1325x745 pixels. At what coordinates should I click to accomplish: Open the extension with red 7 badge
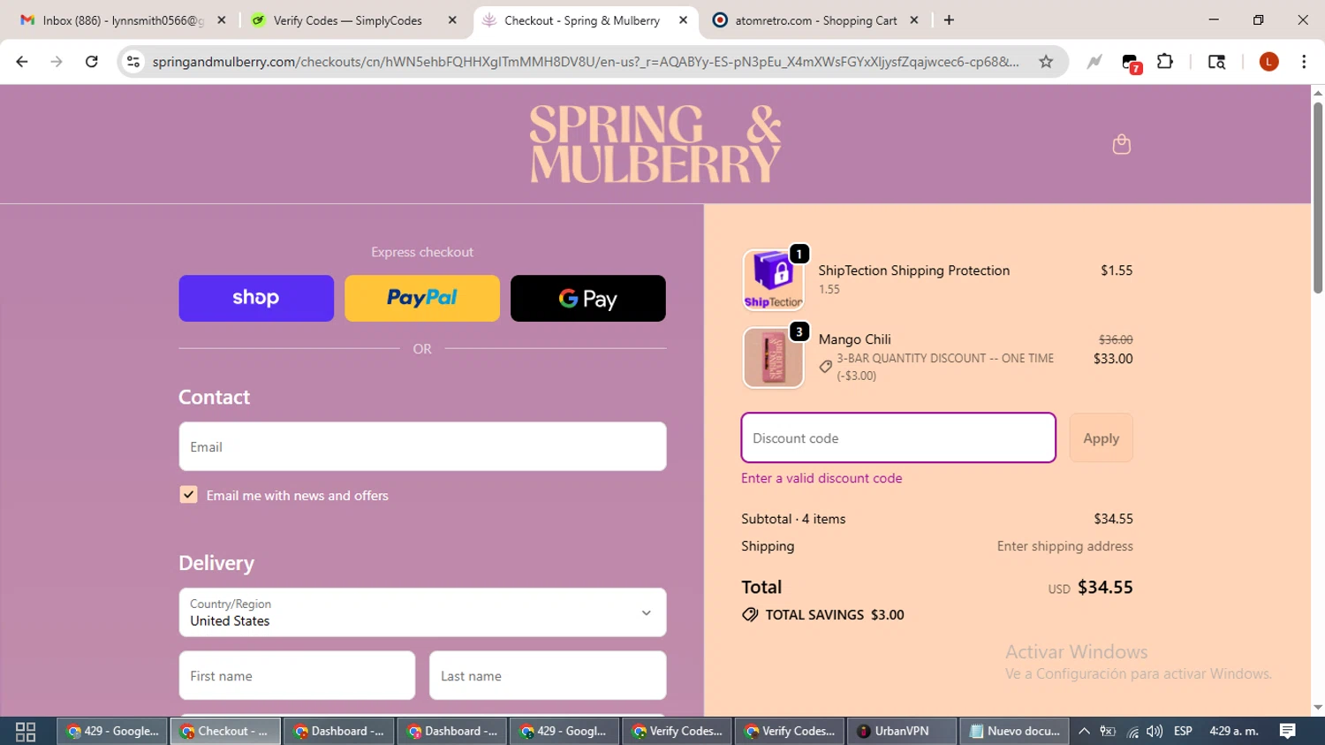1131,63
